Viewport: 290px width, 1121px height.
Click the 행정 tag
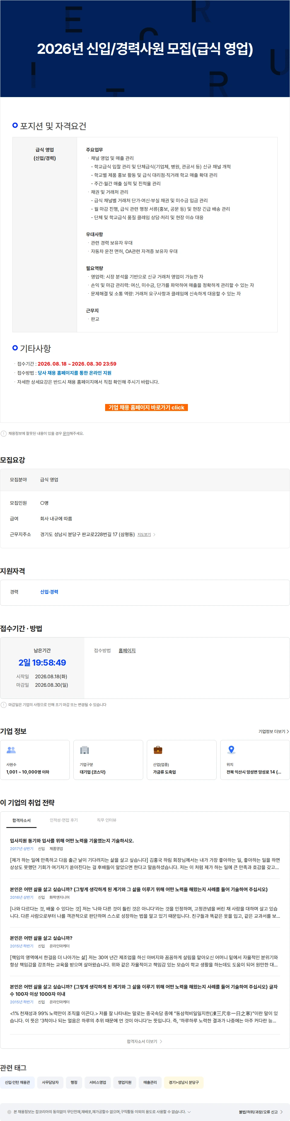point(74,1082)
